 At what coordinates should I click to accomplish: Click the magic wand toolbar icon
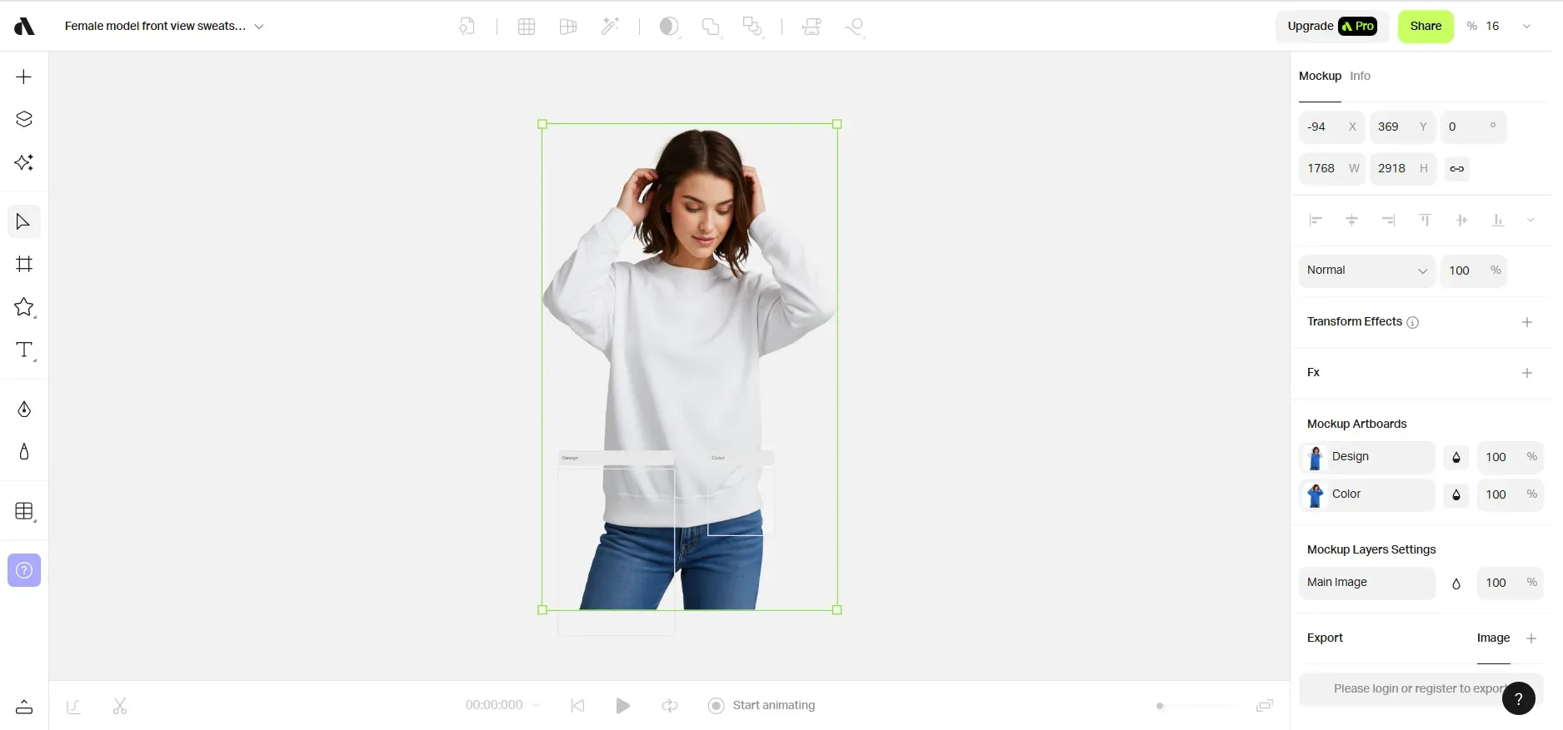tap(611, 27)
